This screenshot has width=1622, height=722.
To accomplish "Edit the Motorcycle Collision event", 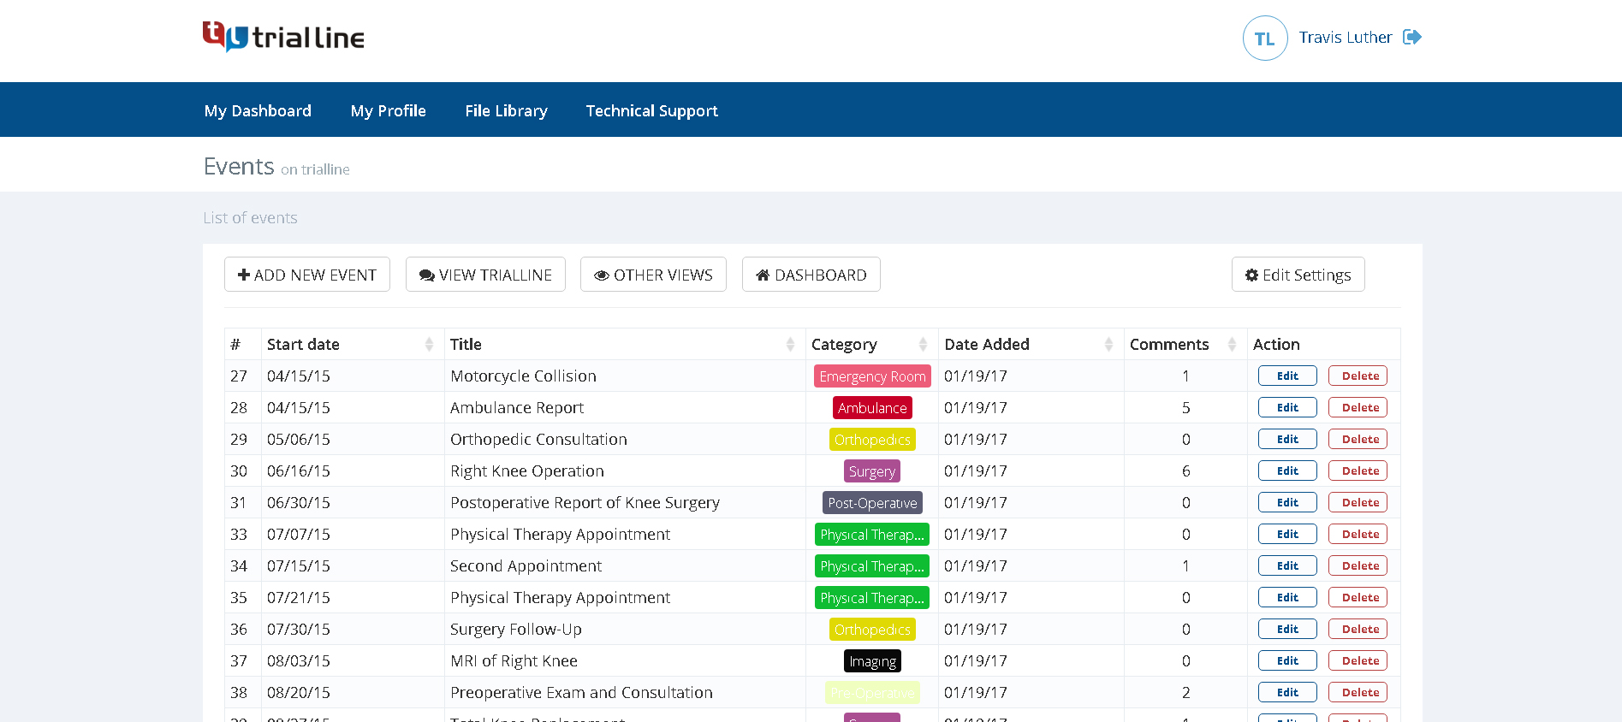I will click(1286, 376).
